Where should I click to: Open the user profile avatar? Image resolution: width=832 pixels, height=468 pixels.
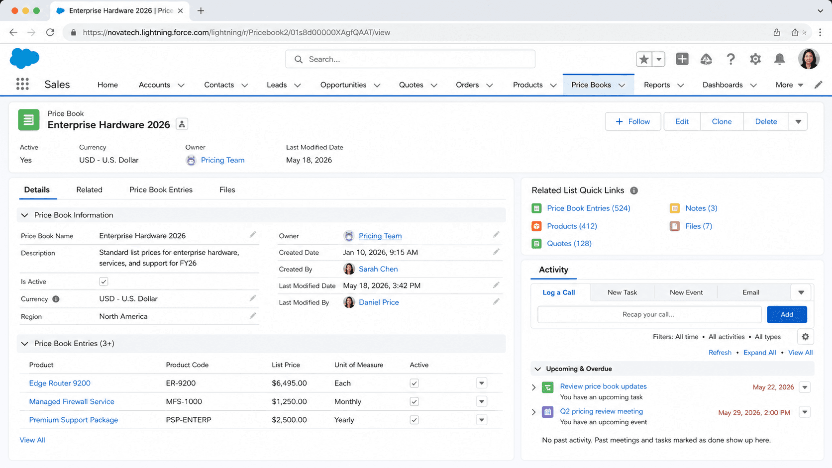click(x=809, y=59)
